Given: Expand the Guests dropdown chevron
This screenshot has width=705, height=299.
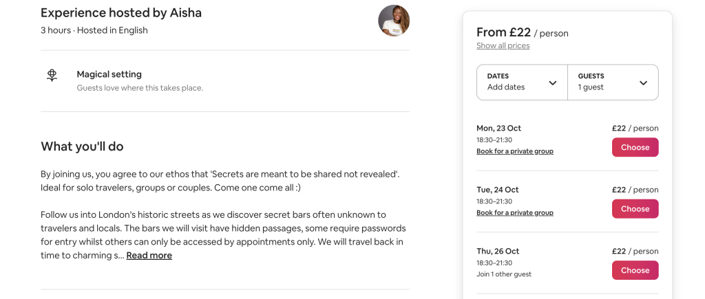Looking at the screenshot, I should pos(644,82).
